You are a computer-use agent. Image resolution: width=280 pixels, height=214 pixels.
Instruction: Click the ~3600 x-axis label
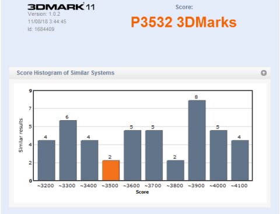(131, 186)
